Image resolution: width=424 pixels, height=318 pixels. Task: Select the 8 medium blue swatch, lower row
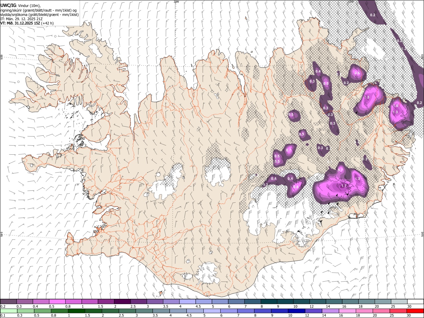pos(263,311)
